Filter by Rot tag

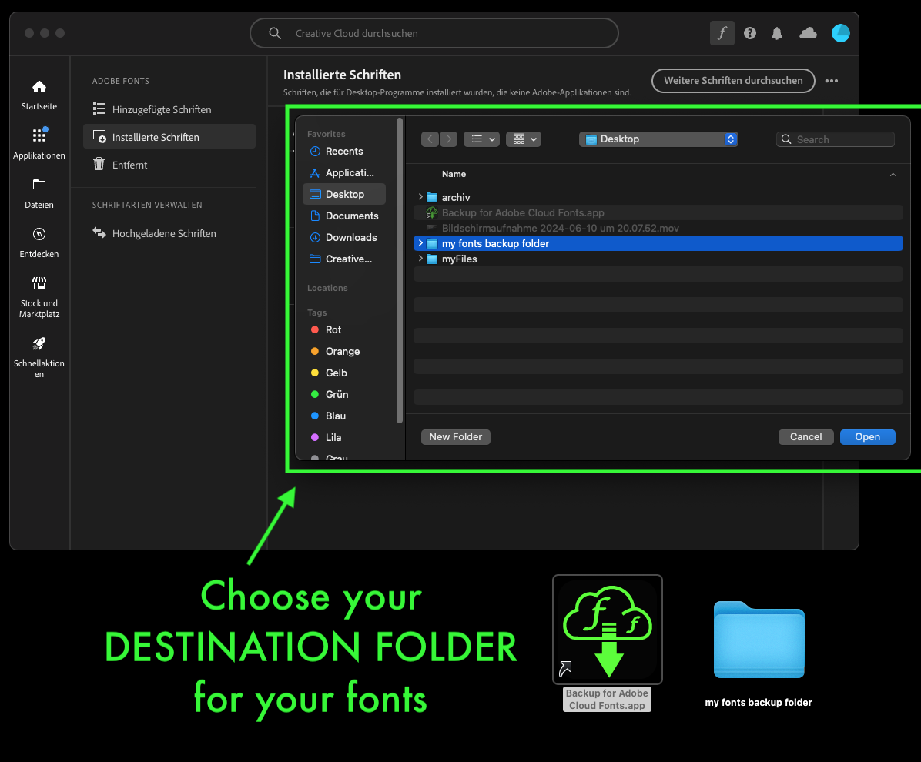[344, 329]
